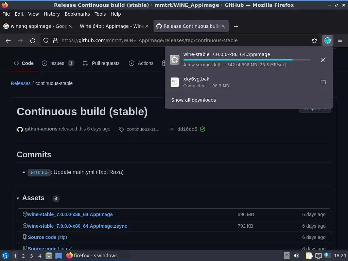Click the show desktop taskbar icon

pos(58,256)
